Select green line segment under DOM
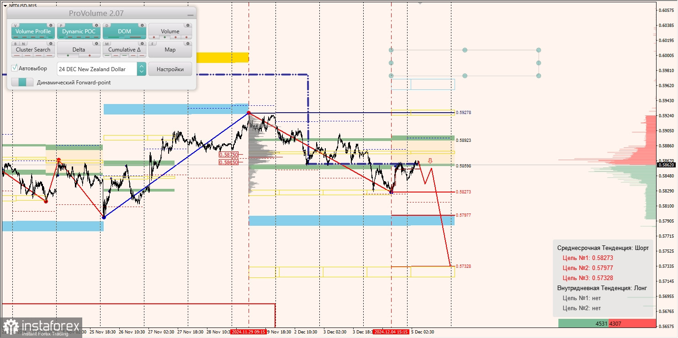This screenshot has height=338, width=678. pyautogui.click(x=113, y=37)
